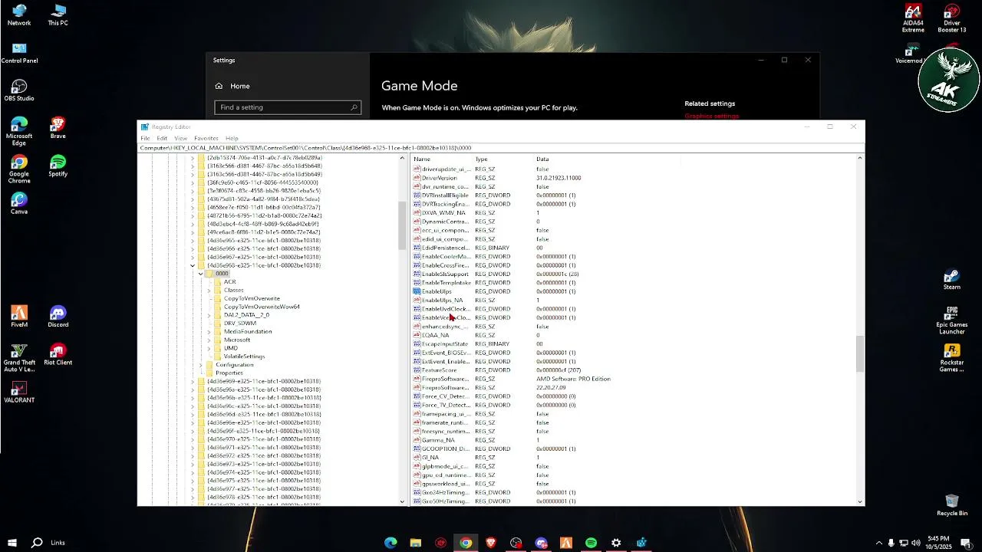
Task: Expand the MediaFoundation key
Action: tap(209, 331)
